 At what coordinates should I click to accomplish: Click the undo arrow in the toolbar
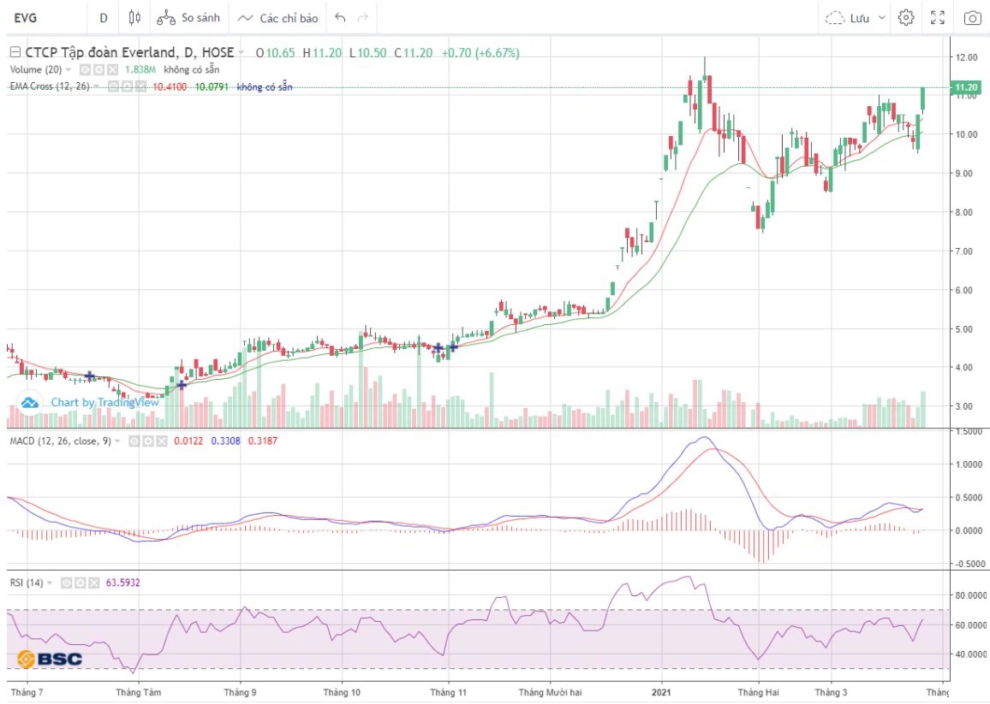tap(340, 17)
